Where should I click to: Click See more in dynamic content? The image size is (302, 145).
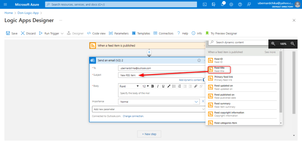270,52
